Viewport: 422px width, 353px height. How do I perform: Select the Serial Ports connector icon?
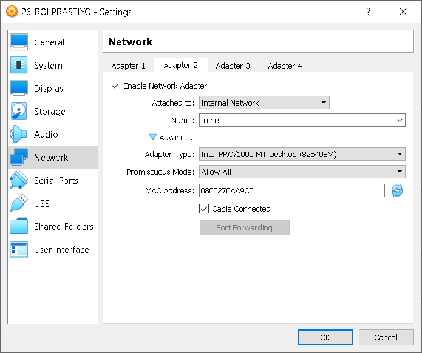(x=19, y=180)
